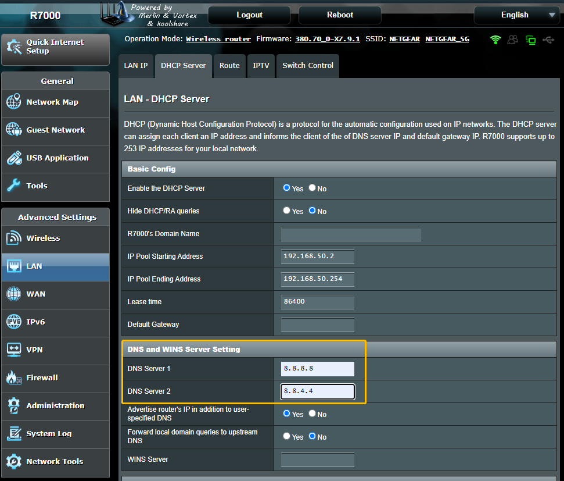Switch to the IPTV tab

(261, 66)
